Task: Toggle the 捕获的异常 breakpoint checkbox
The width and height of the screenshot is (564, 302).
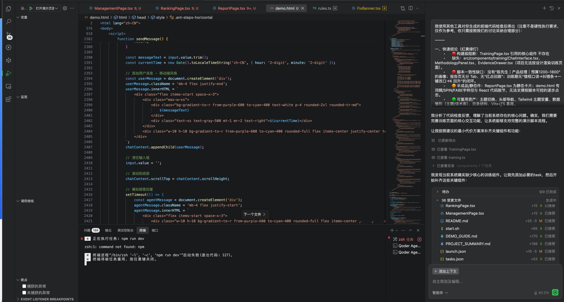Action: [x=24, y=286]
